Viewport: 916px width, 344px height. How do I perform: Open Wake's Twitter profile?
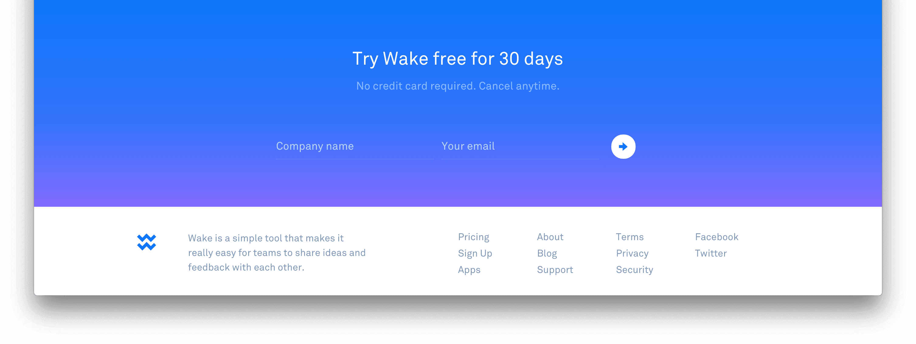click(x=711, y=253)
